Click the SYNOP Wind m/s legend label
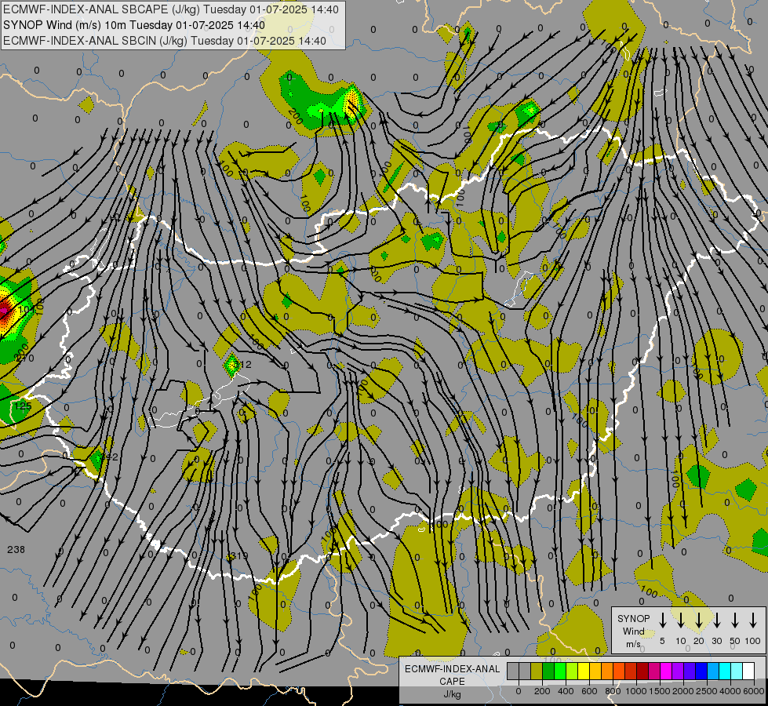The width and height of the screenshot is (768, 706). [633, 631]
